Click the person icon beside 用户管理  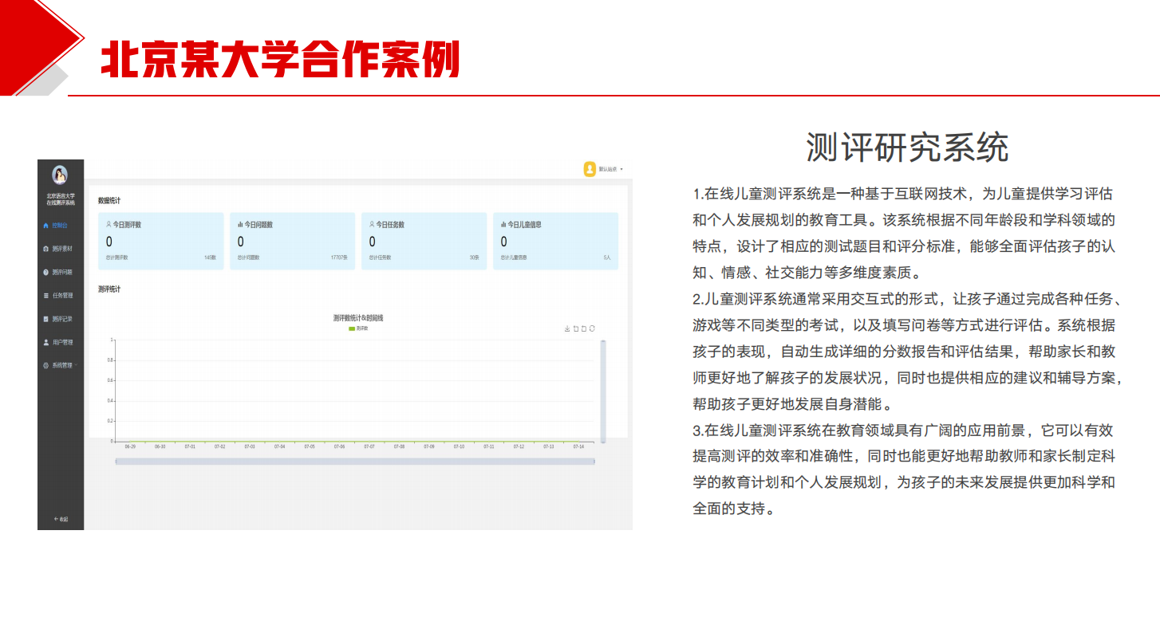[45, 342]
